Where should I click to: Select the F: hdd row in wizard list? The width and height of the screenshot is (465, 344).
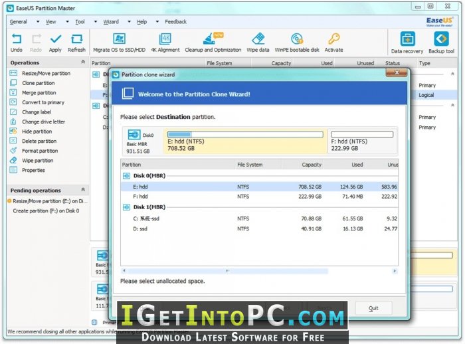click(x=260, y=197)
